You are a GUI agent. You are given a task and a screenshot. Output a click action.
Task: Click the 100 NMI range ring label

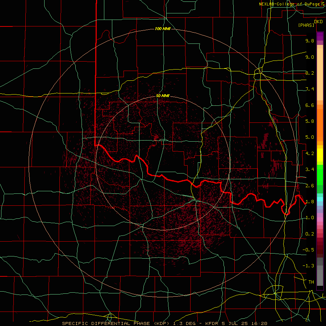click(x=163, y=29)
